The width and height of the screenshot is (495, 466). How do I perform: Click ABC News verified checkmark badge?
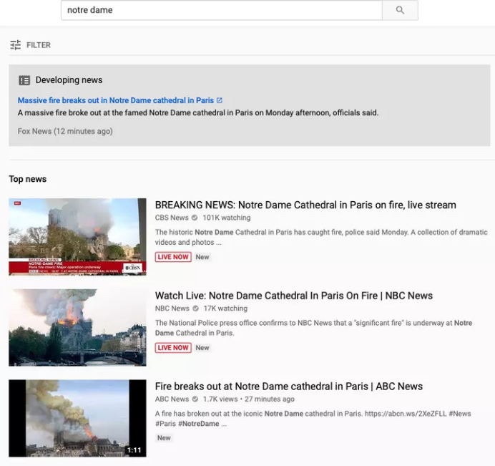[x=195, y=399]
